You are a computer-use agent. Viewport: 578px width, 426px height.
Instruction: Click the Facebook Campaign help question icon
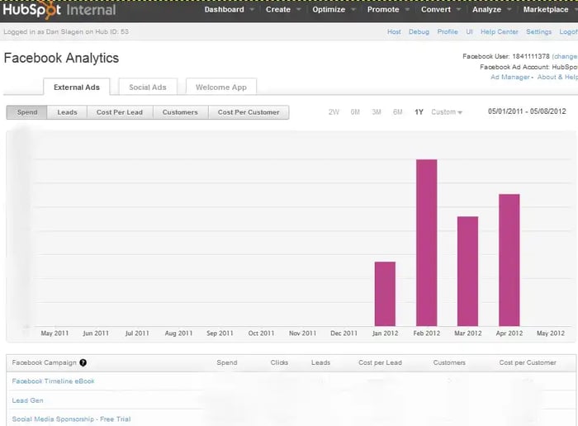[83, 362]
